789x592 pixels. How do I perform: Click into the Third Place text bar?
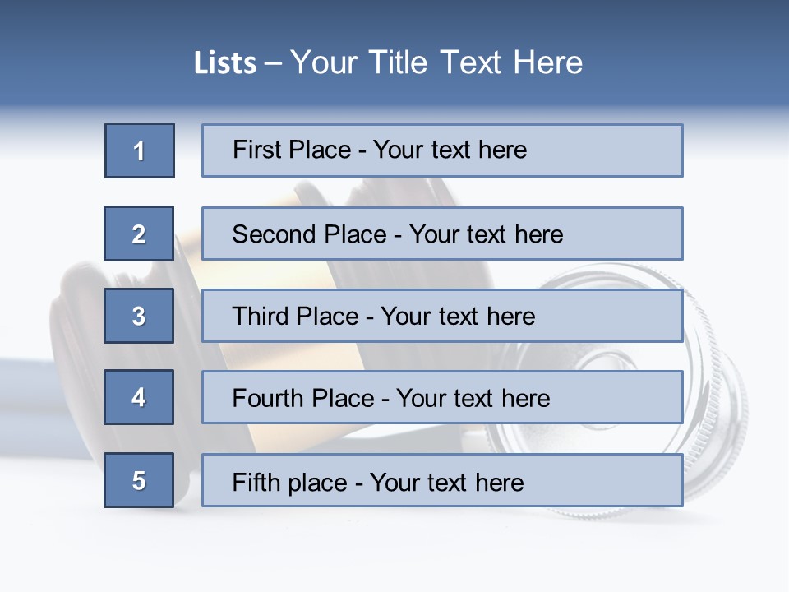[442, 316]
